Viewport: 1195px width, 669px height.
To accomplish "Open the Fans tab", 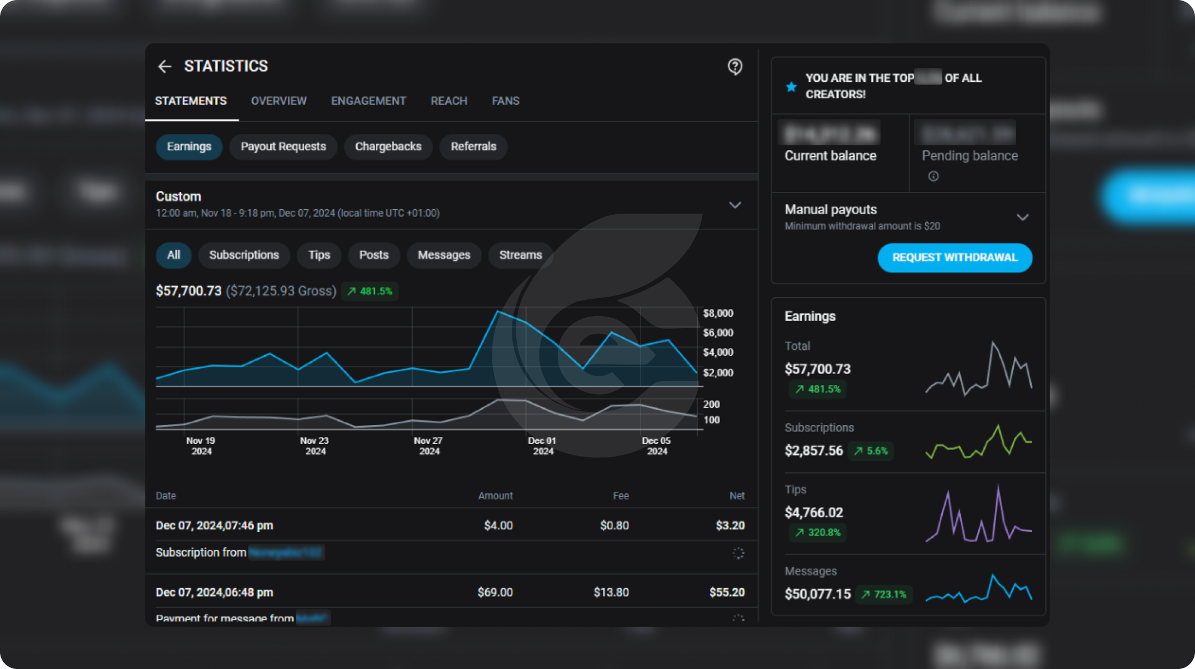I will pyautogui.click(x=505, y=101).
